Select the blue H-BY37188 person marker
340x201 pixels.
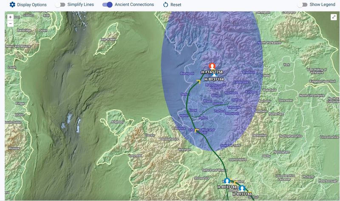pyautogui.click(x=227, y=181)
